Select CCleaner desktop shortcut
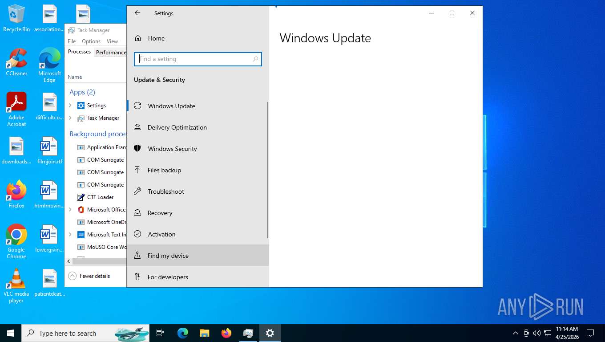This screenshot has width=605, height=342. tap(16, 62)
